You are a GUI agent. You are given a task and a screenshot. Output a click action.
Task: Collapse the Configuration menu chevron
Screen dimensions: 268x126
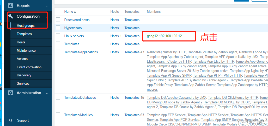[x=47, y=17]
